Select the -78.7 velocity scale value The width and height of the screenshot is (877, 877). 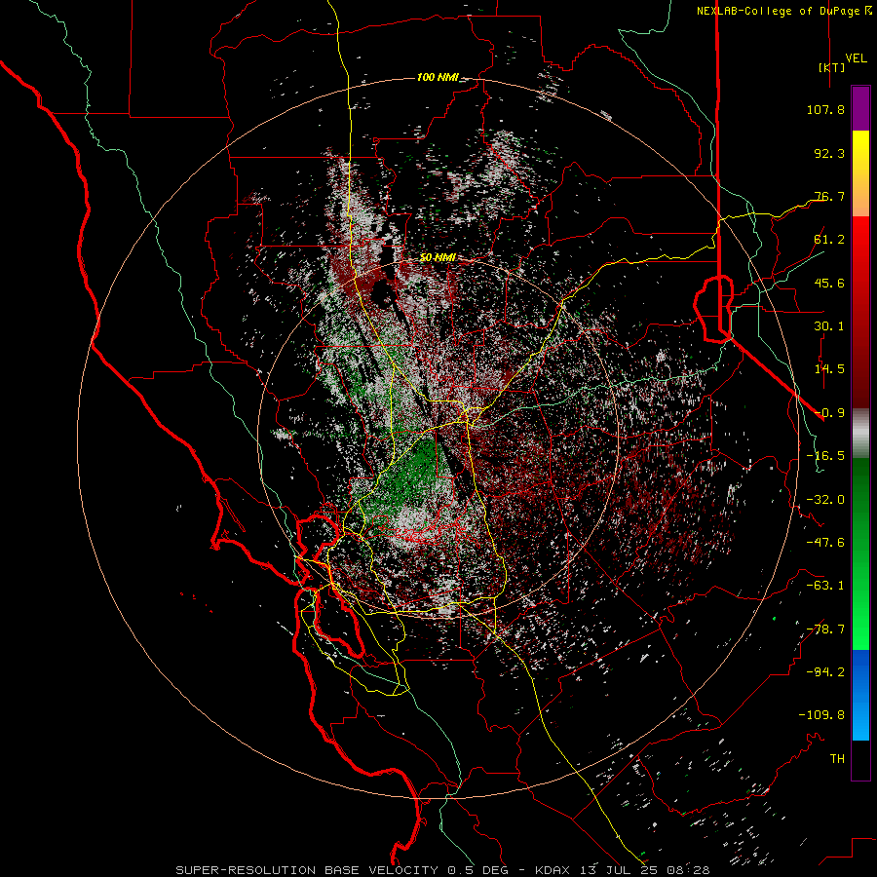(825, 629)
